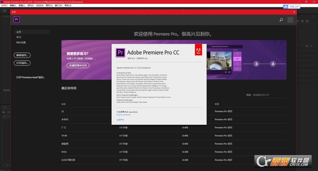Open the 编辑(E) menu
The image size is (318, 171).
coord(13,5)
